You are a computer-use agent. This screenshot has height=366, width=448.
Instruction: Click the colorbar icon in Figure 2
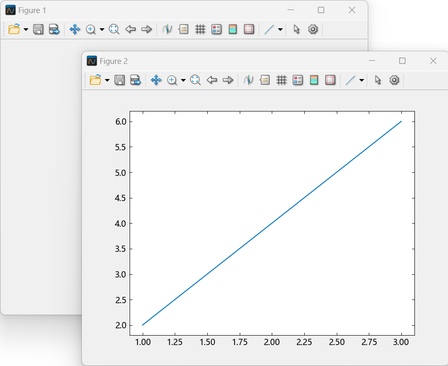pyautogui.click(x=314, y=80)
